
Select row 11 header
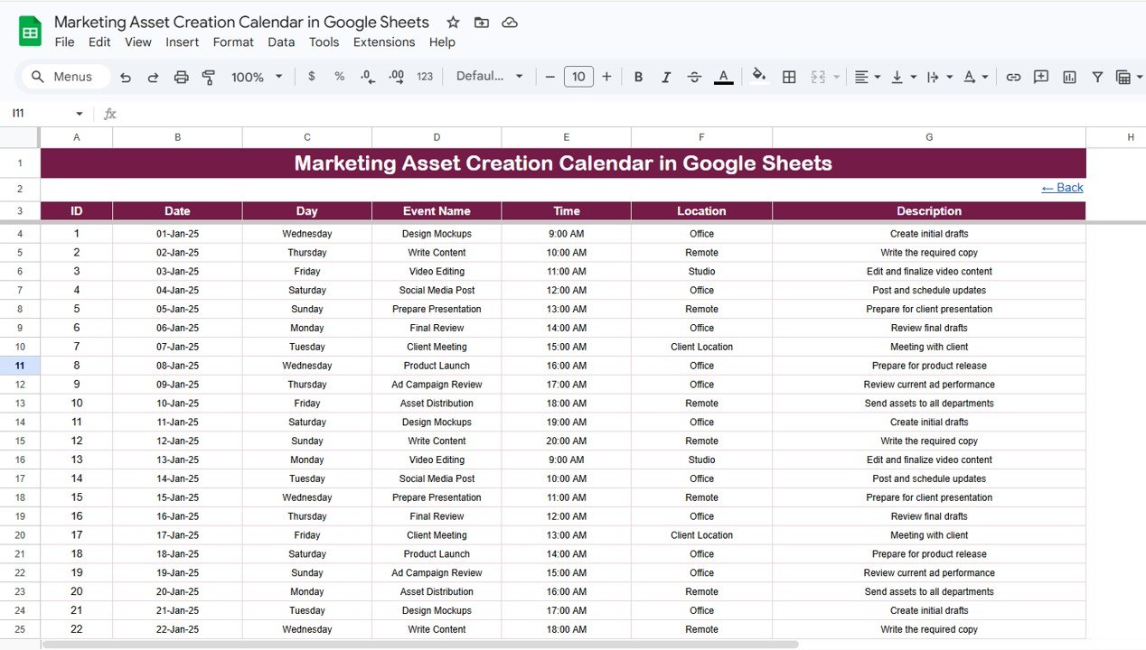pyautogui.click(x=20, y=366)
